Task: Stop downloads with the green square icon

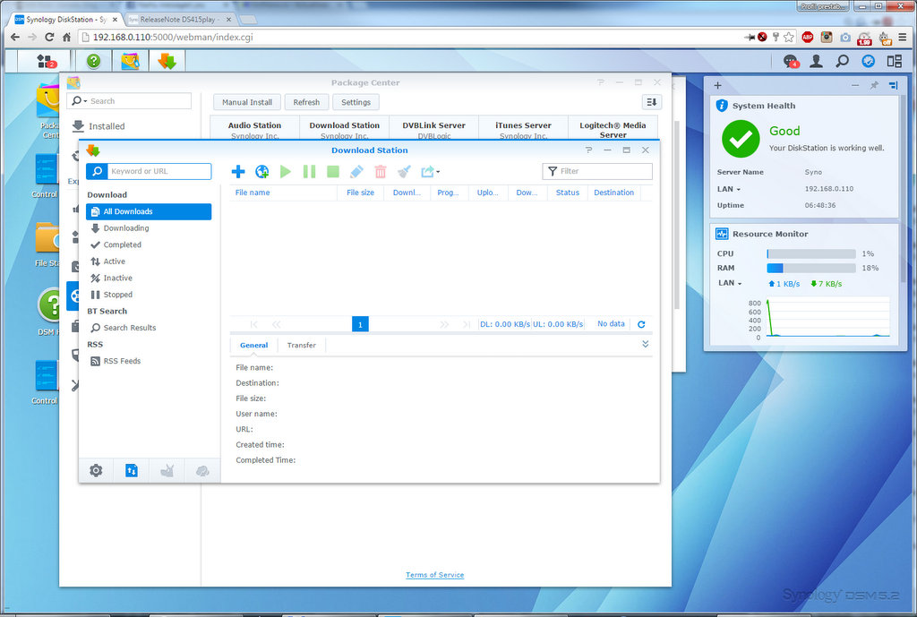Action: click(333, 171)
